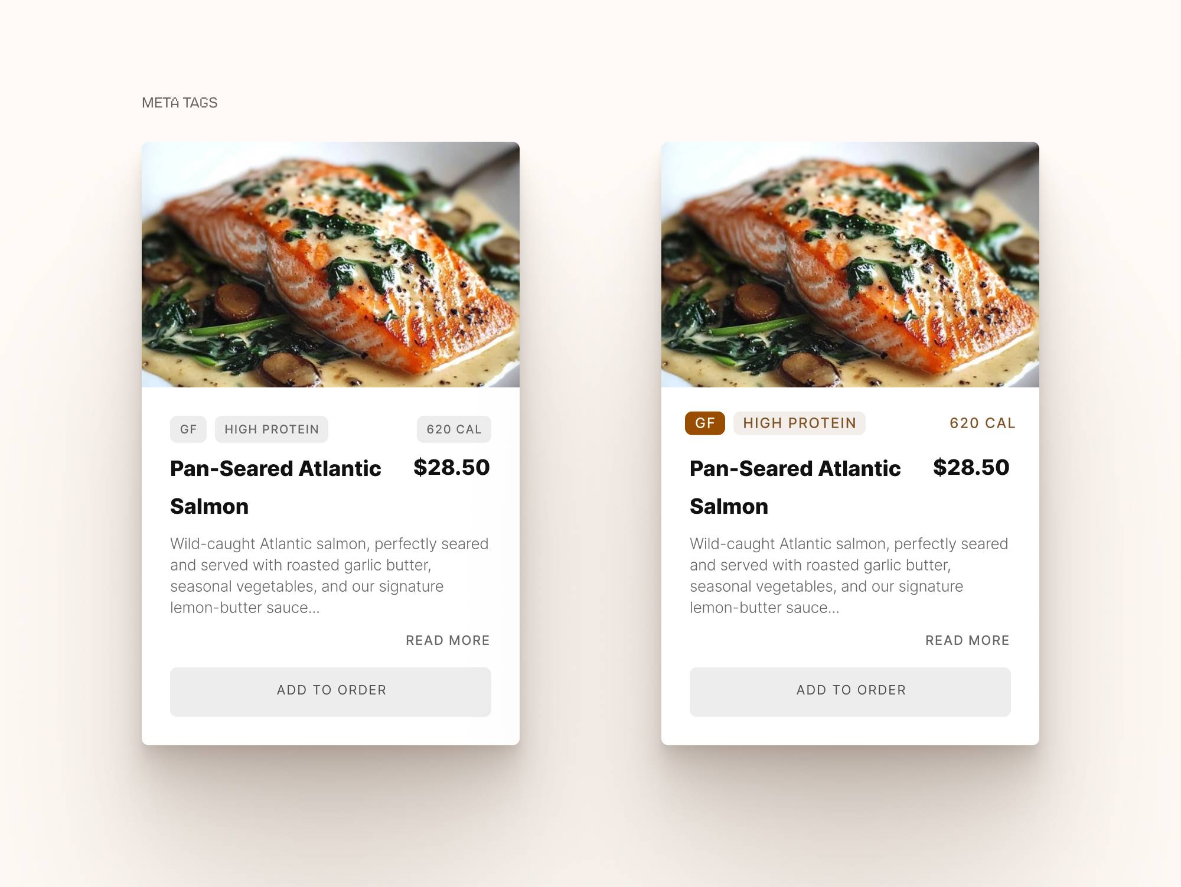Click the left card's salmon description text
The height and width of the screenshot is (887, 1181).
329,576
